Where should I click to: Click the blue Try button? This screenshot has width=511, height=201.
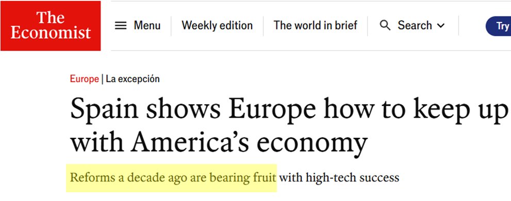click(498, 26)
